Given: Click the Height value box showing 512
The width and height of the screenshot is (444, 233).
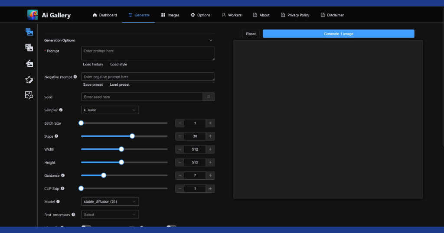Looking at the screenshot, I should coord(195,162).
